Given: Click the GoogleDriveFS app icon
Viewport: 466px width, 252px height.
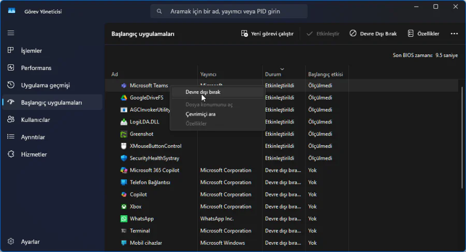Looking at the screenshot, I should coord(124,97).
